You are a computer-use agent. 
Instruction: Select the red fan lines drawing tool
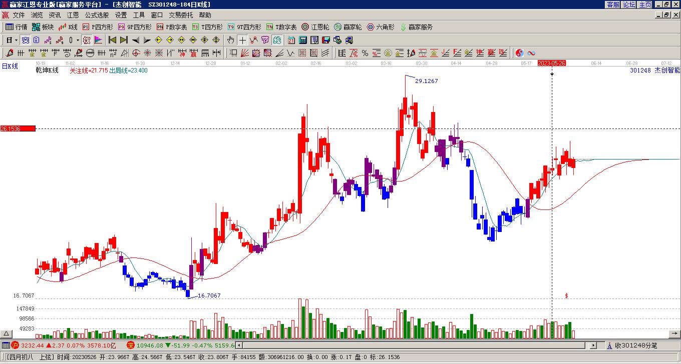click(x=245, y=53)
